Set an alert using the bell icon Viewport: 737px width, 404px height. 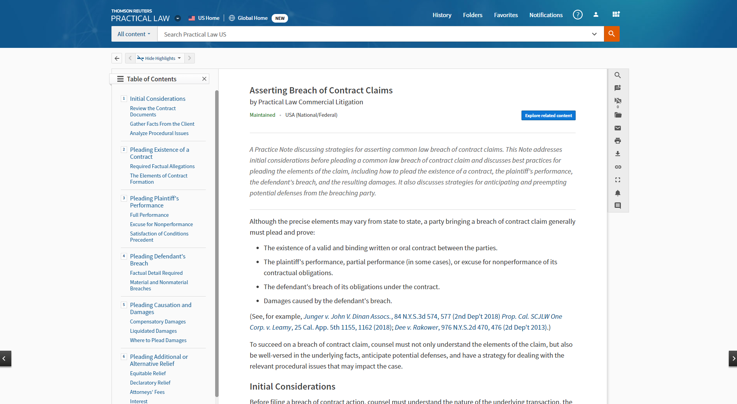[x=618, y=193]
